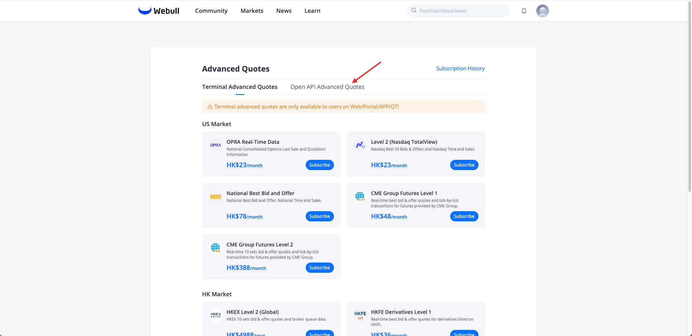Open the notifications bell
This screenshot has width=692, height=336.
[x=524, y=11]
